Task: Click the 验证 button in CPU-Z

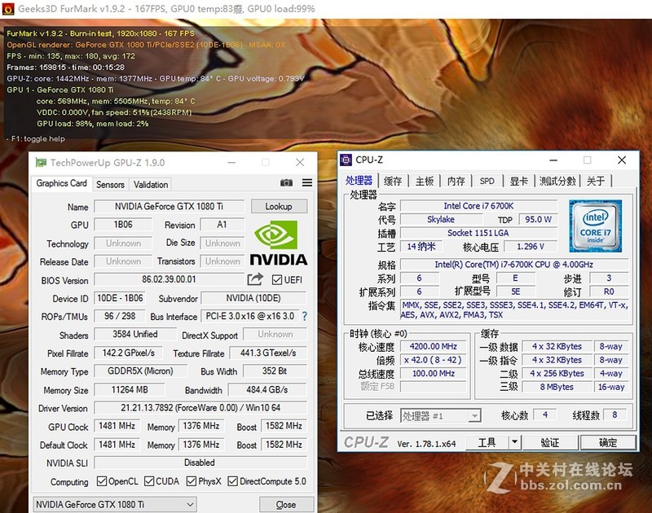Action: tap(550, 442)
